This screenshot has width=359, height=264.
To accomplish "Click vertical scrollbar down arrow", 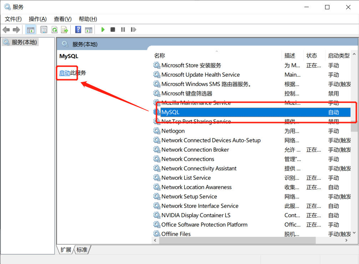I will point(354,233).
